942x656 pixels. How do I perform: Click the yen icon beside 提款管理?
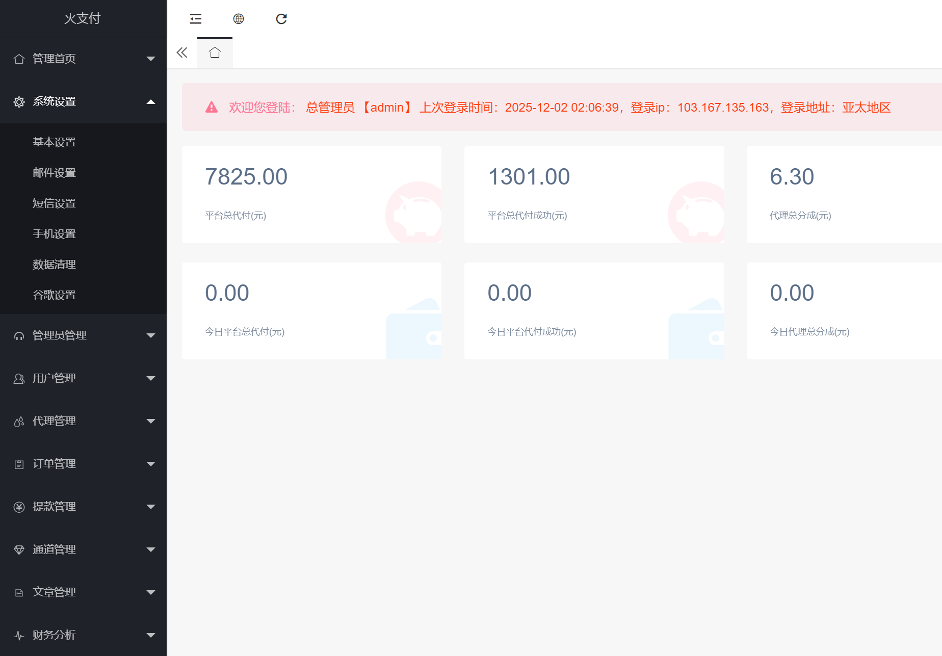pyautogui.click(x=19, y=507)
